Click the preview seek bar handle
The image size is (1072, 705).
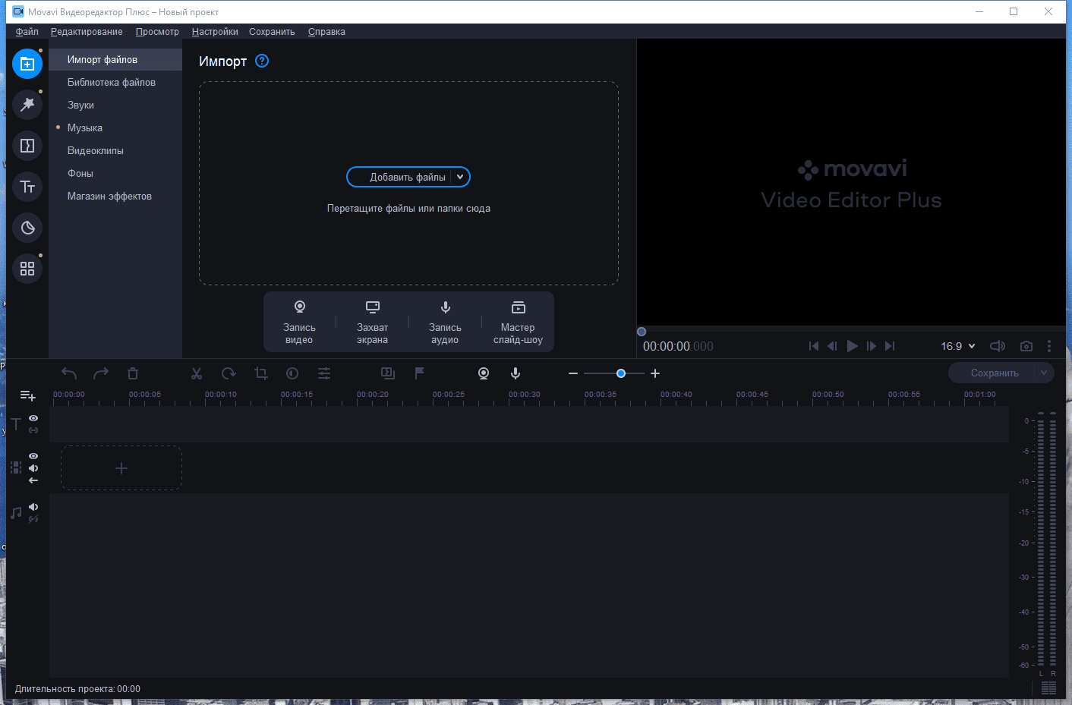642,332
